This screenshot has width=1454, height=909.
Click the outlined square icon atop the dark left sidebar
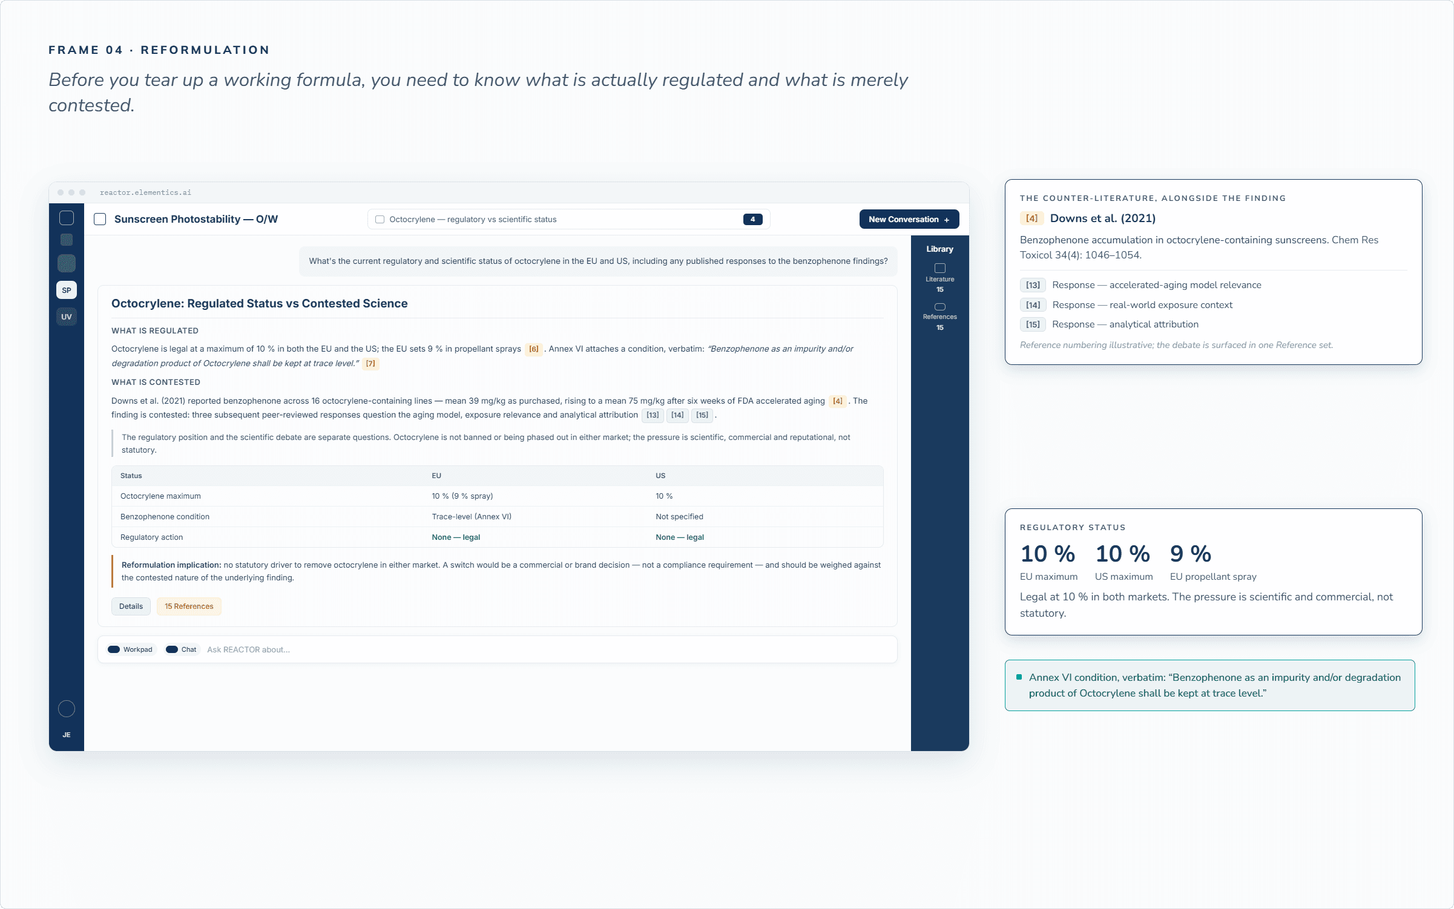coord(67,218)
